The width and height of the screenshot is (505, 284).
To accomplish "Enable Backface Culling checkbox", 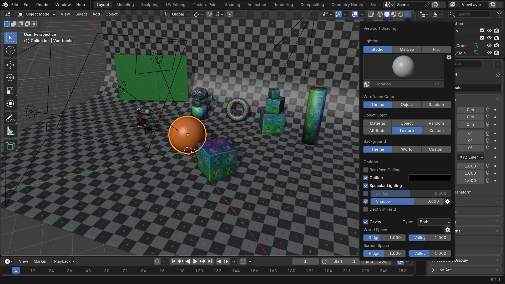I will (366, 170).
